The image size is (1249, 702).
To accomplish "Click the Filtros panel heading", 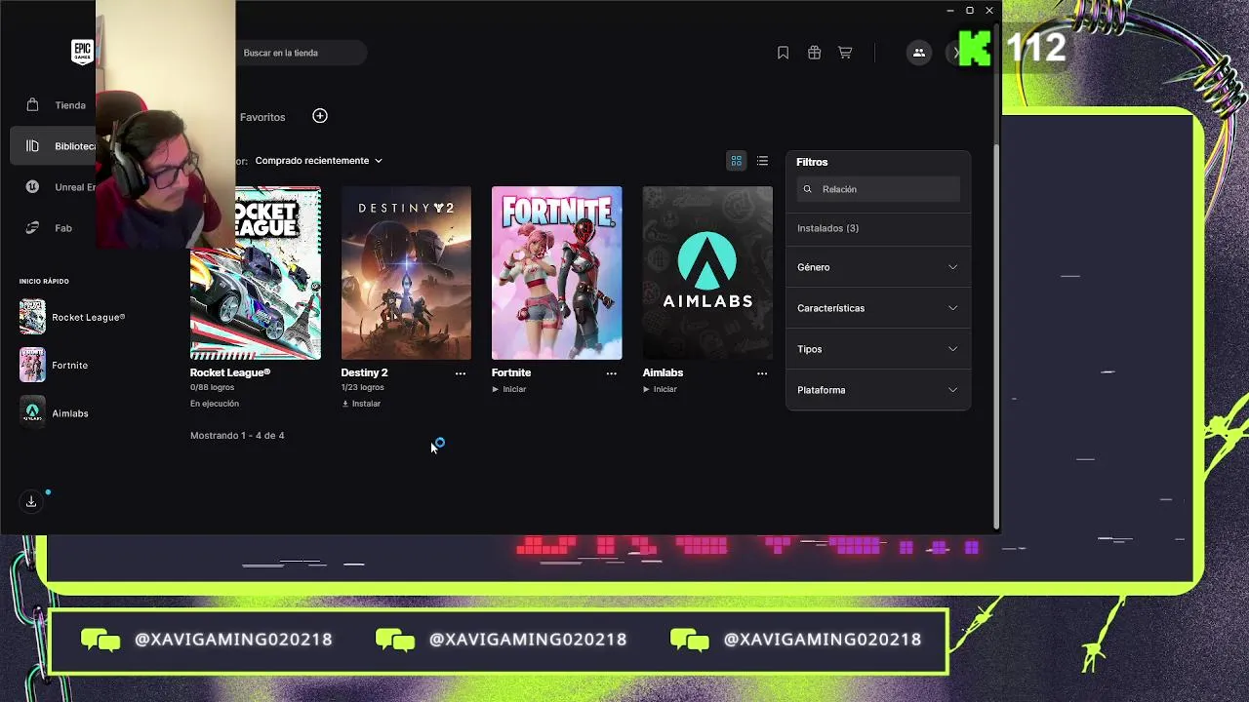I will [812, 162].
